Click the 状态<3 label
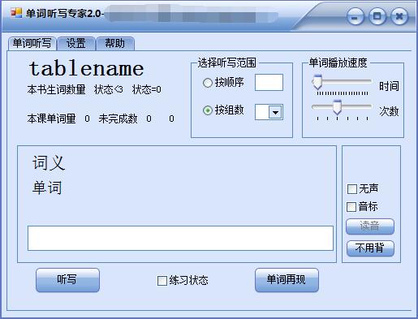The image size is (418, 319). 109,89
